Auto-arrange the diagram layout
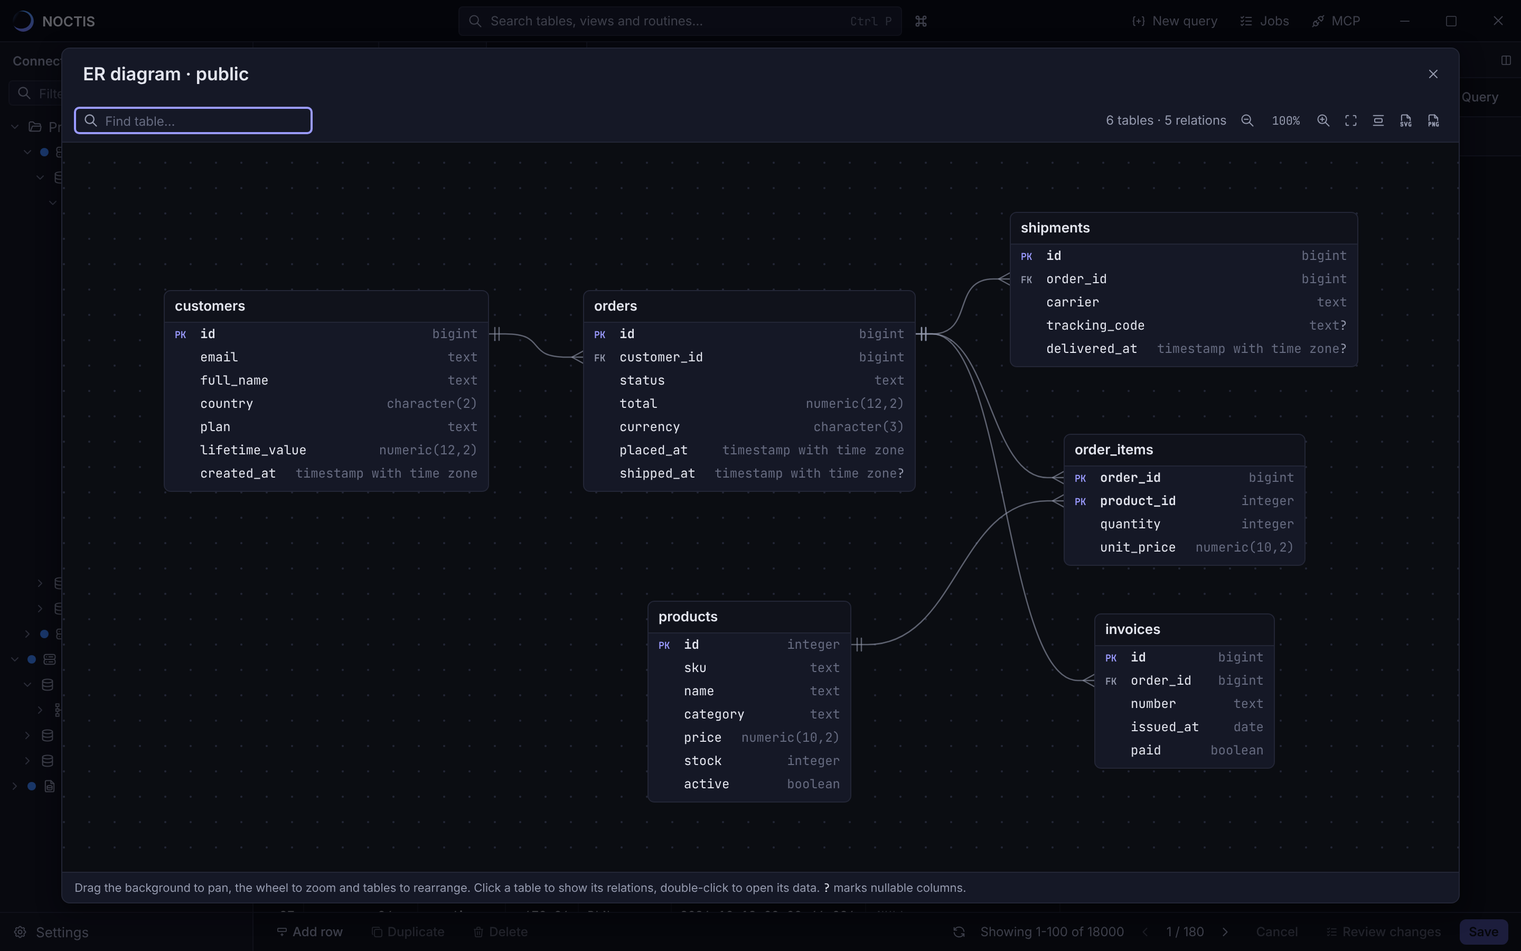The height and width of the screenshot is (951, 1521). (x=1378, y=121)
